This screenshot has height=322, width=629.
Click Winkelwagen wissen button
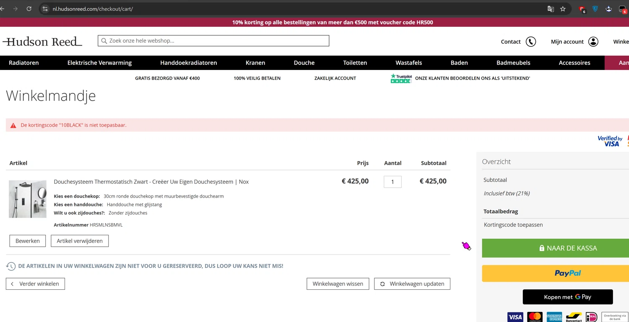(338, 284)
